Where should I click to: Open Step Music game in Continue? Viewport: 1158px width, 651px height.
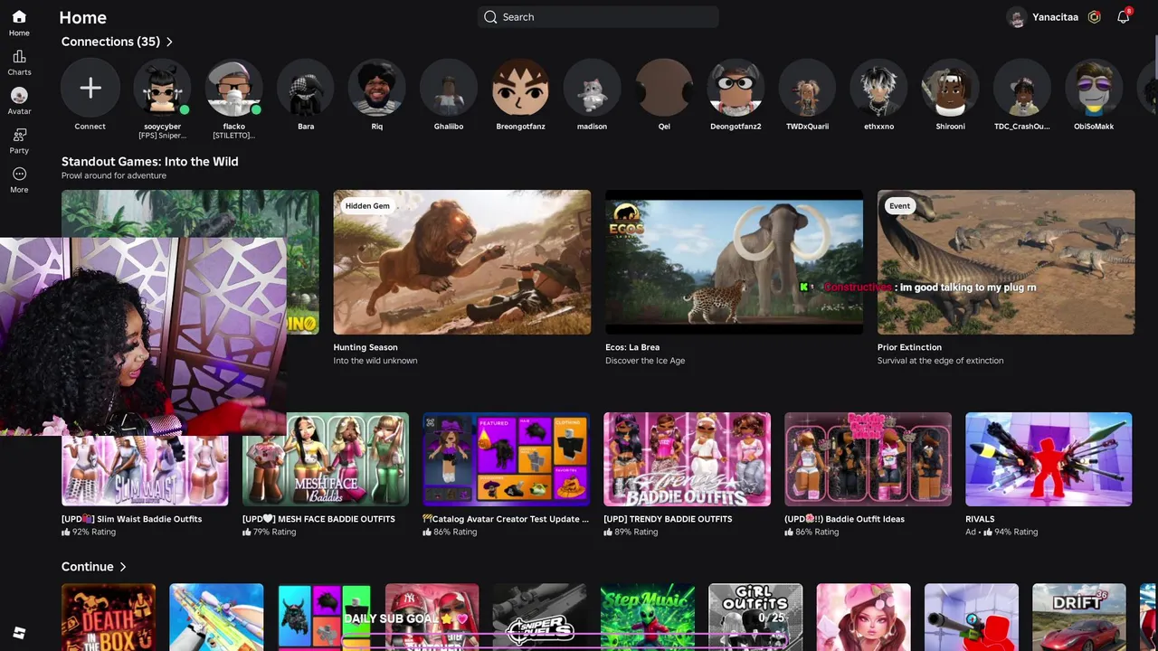coord(648,618)
